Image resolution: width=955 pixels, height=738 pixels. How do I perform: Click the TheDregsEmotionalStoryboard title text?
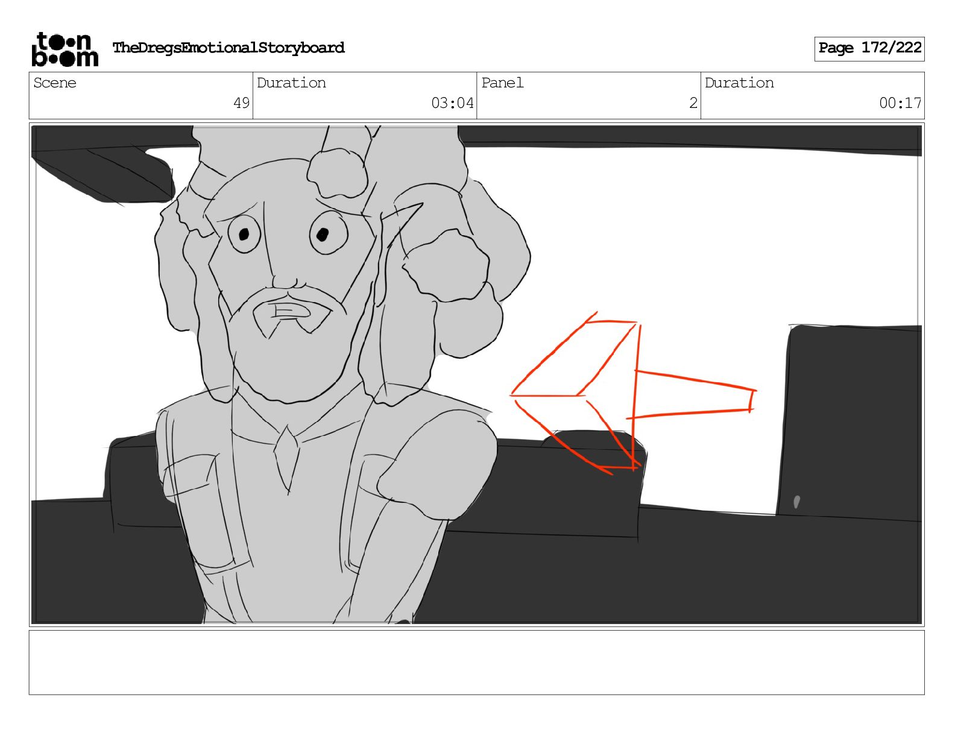click(x=229, y=48)
